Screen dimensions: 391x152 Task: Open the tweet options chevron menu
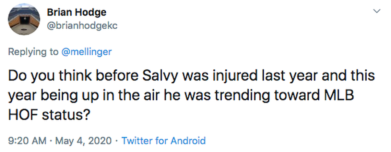click(377, 11)
